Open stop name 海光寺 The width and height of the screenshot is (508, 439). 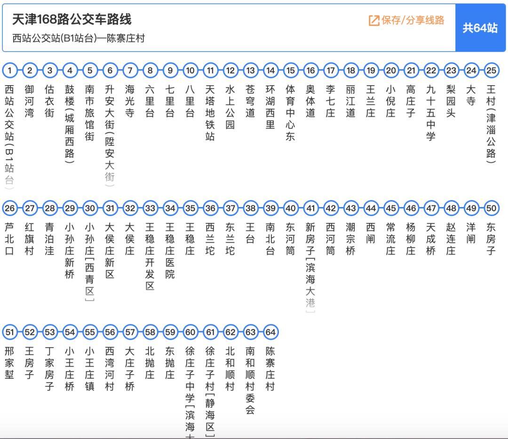click(130, 101)
